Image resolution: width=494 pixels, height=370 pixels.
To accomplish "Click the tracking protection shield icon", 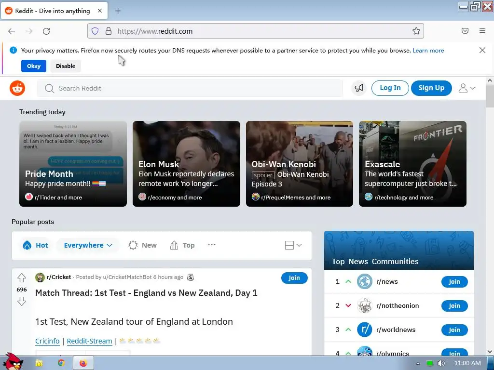I will [95, 31].
